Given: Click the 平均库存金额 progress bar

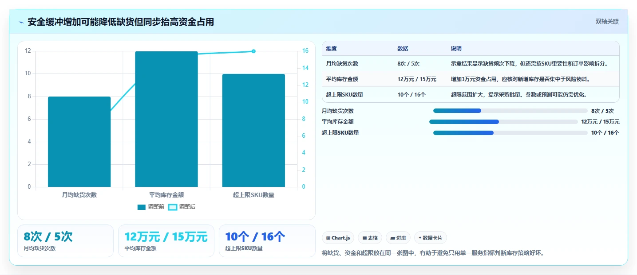Looking at the screenshot, I should (503, 121).
